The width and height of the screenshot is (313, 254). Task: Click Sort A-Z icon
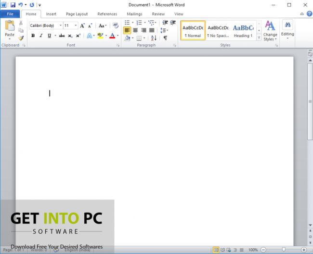click(x=154, y=38)
